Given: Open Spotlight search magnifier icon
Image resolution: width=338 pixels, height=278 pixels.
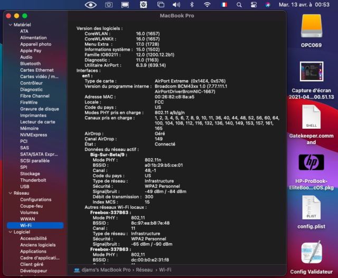Looking at the screenshot, I should pos(239,5).
